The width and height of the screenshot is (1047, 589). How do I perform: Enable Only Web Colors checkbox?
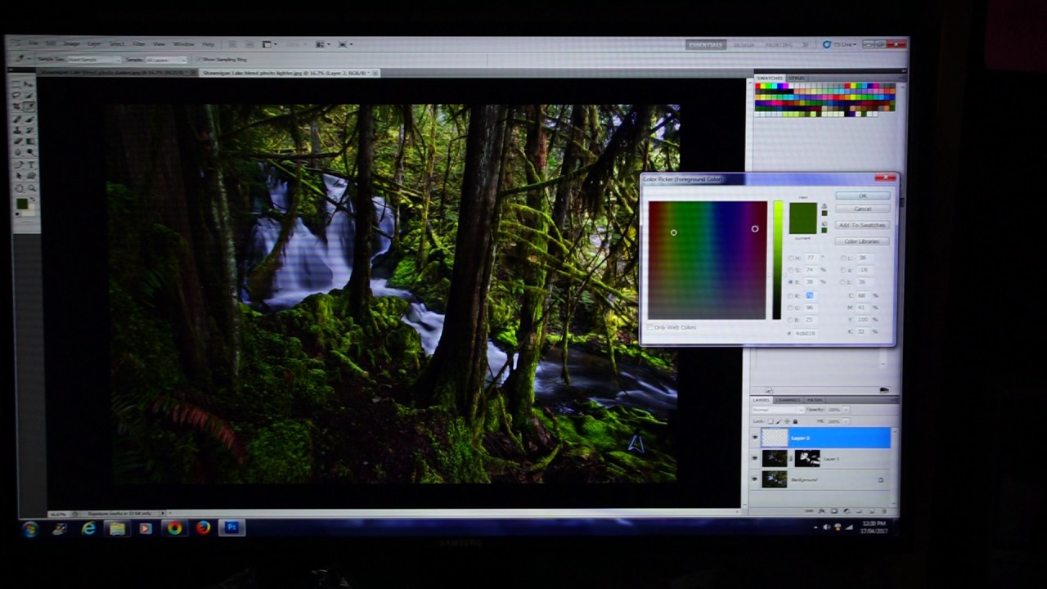click(651, 327)
